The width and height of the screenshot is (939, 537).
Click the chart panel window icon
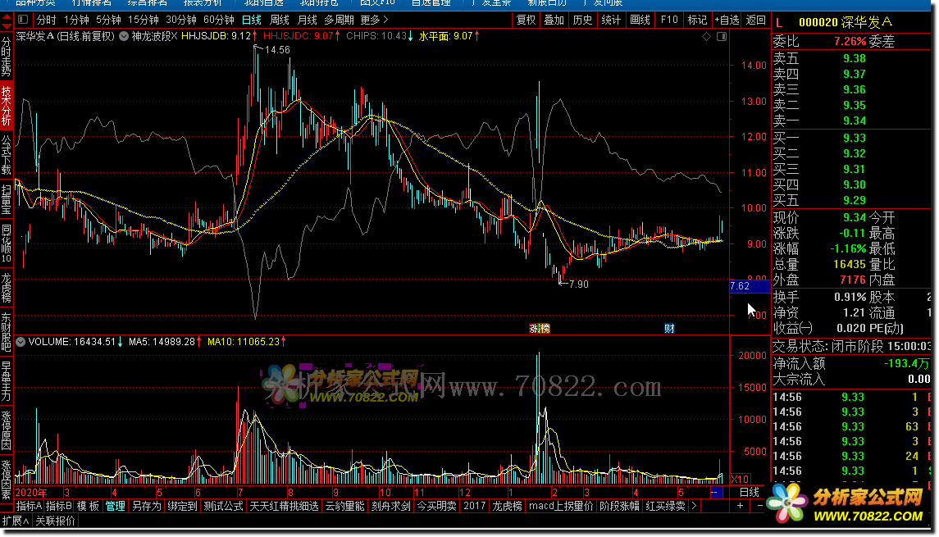[x=722, y=37]
